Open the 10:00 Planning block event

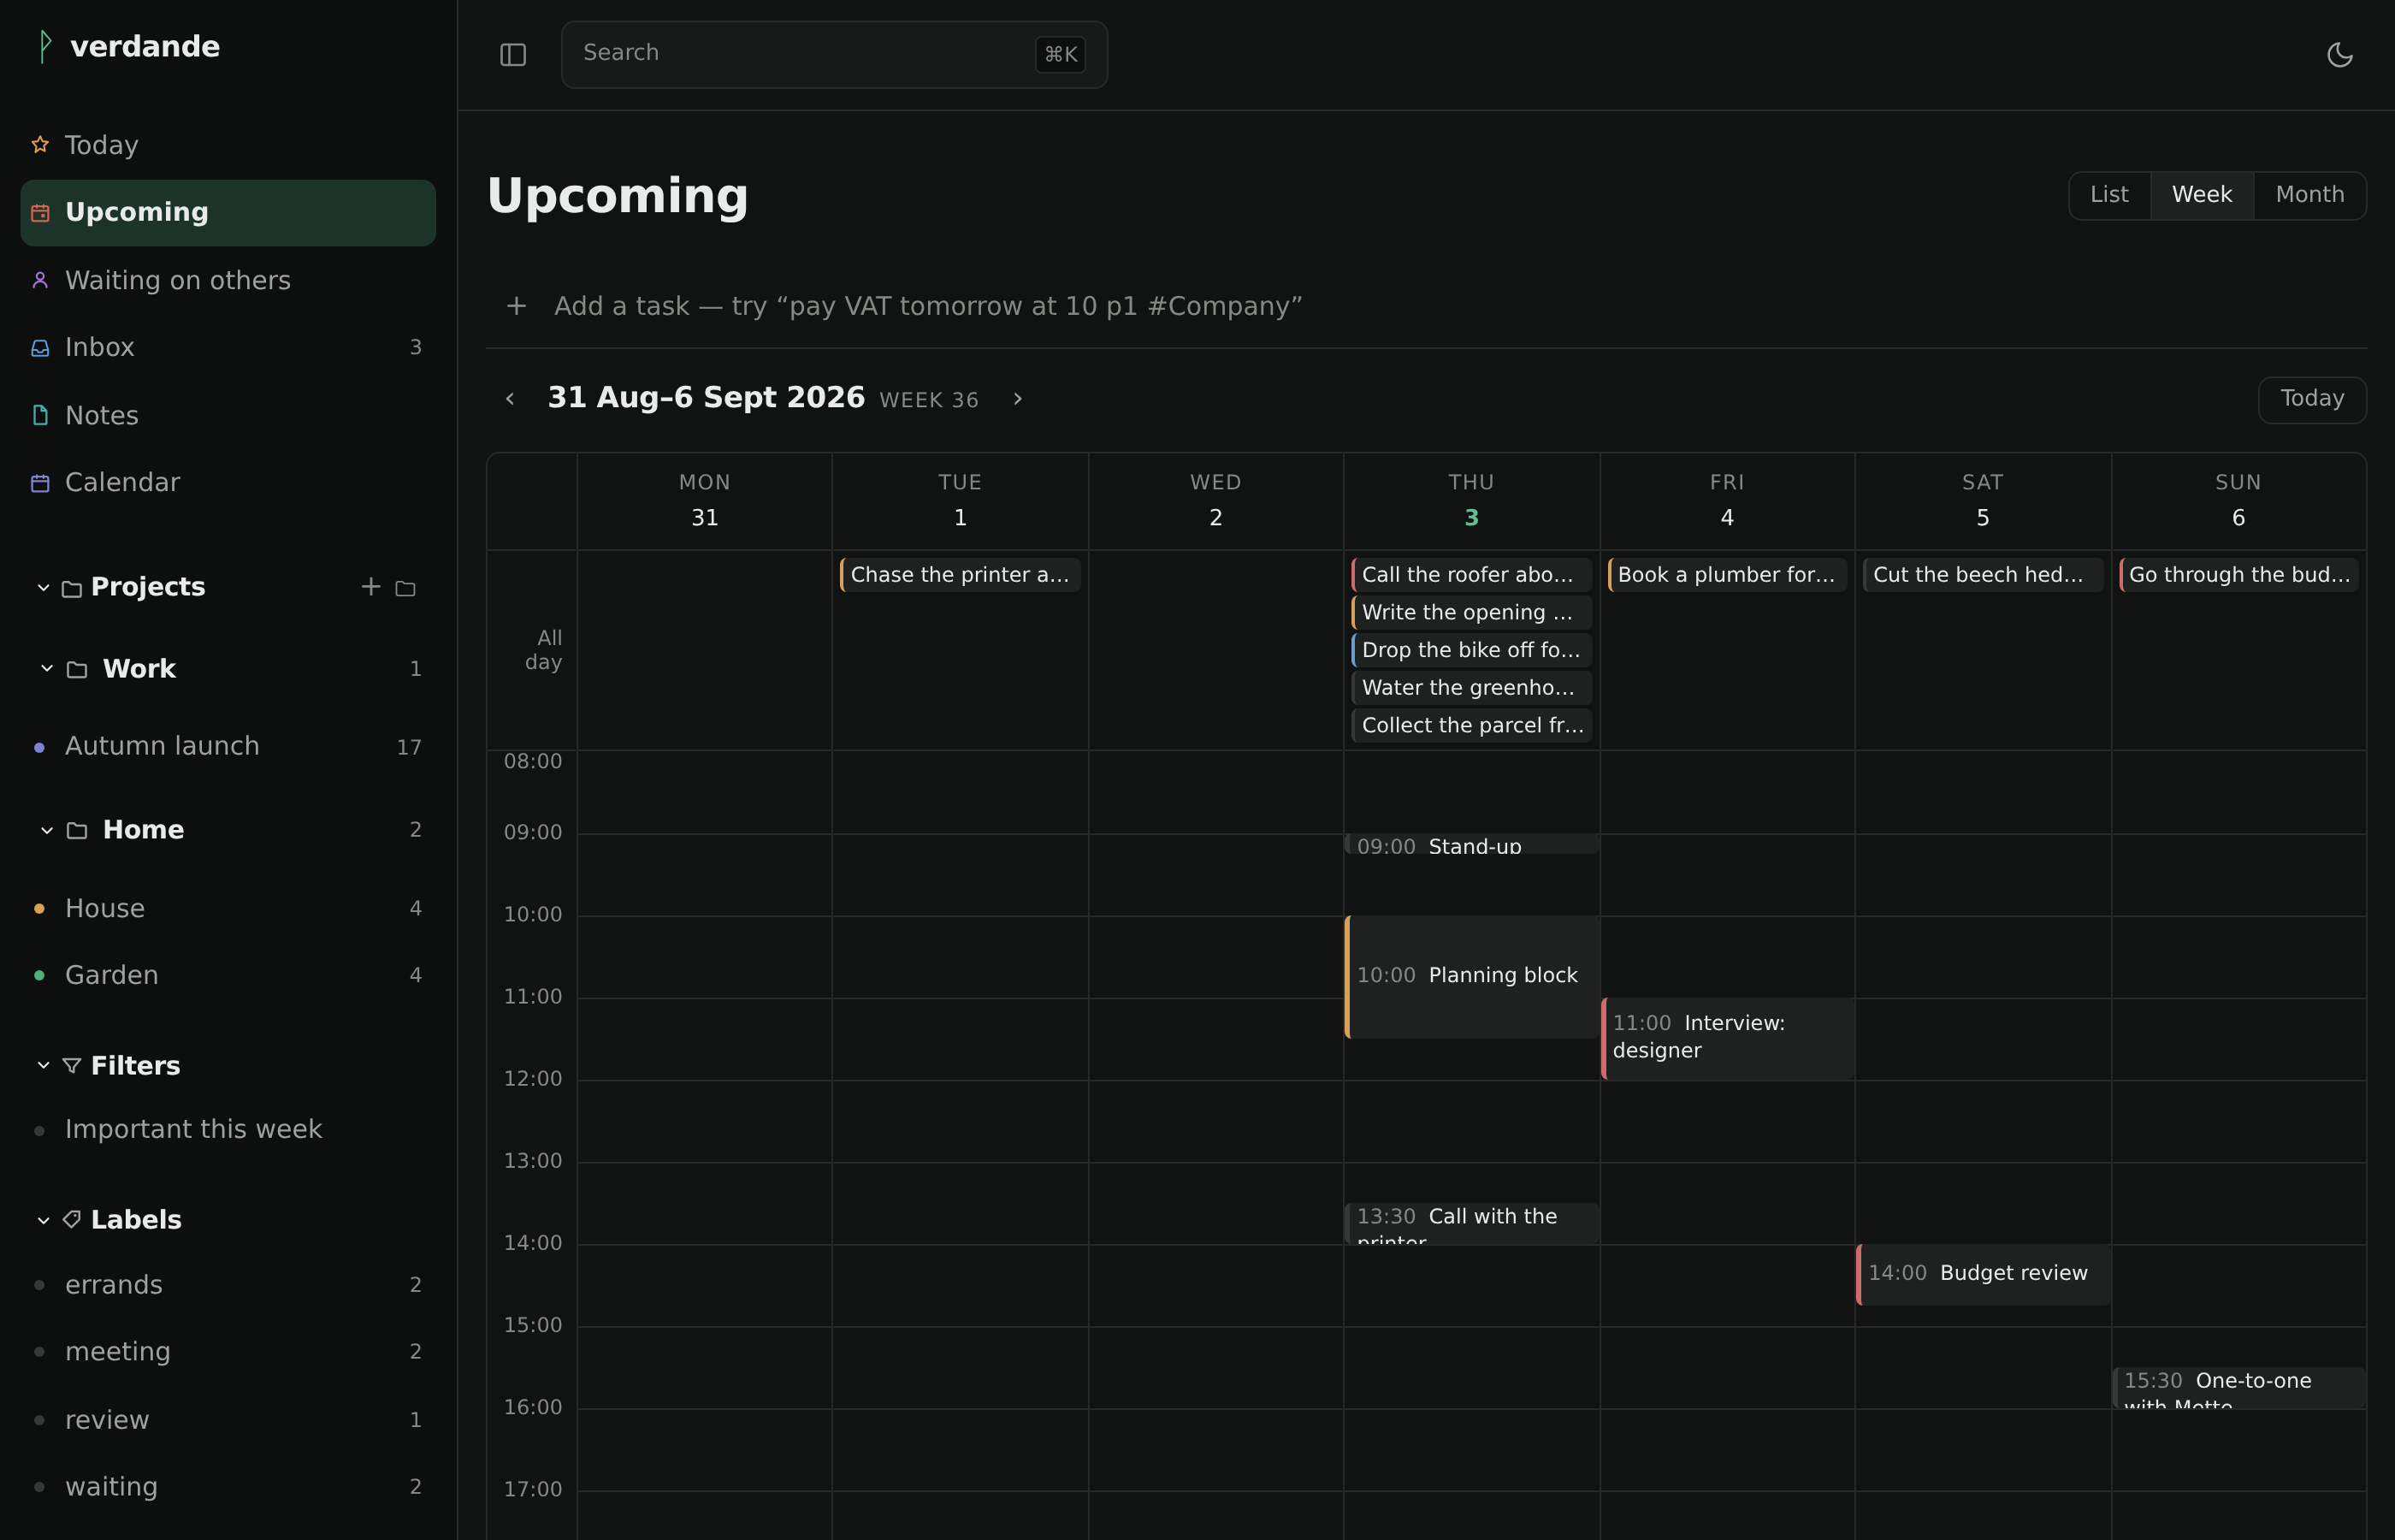click(1471, 976)
